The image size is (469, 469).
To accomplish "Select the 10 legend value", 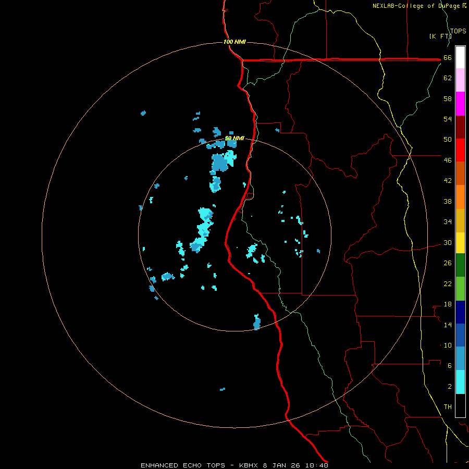I will pyautogui.click(x=448, y=345).
